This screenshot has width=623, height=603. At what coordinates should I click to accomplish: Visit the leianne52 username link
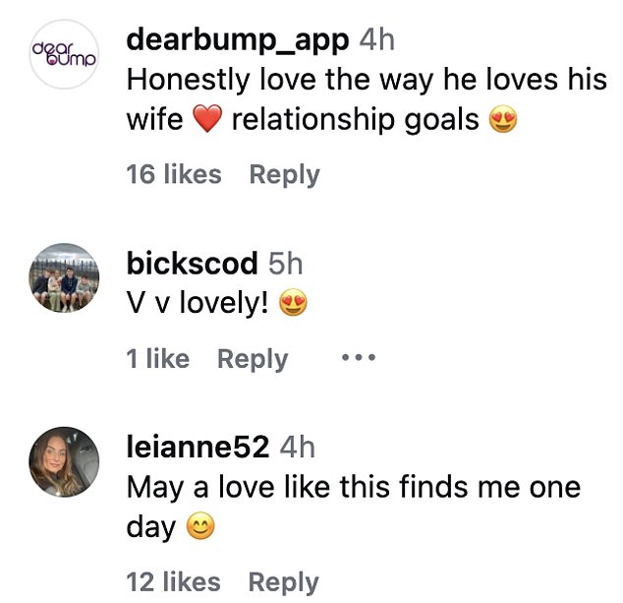click(198, 448)
